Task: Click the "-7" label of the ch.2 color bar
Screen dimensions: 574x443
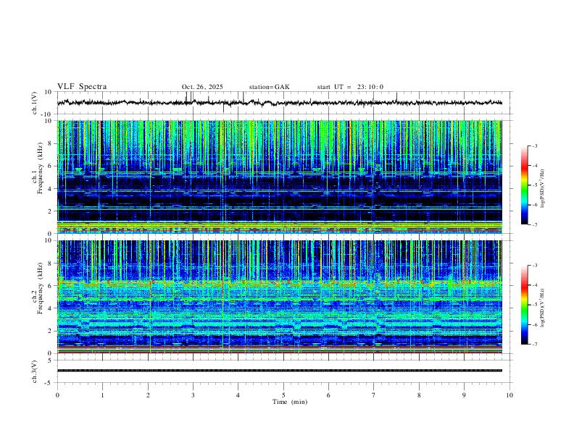Action: (535, 344)
